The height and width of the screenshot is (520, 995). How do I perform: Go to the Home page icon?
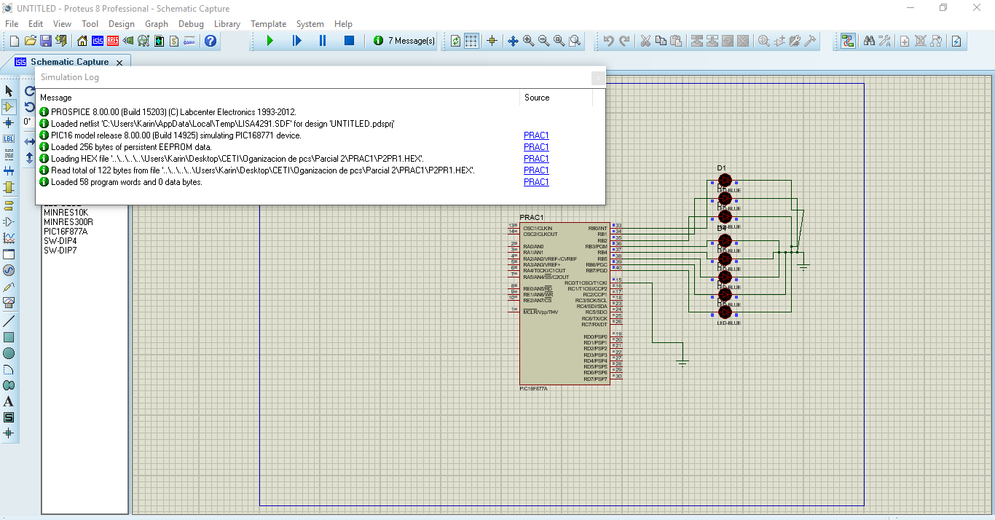pyautogui.click(x=82, y=41)
